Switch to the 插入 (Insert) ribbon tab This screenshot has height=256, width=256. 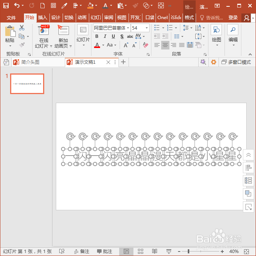click(x=42, y=18)
